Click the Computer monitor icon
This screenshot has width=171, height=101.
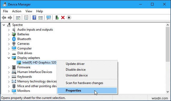(14, 48)
